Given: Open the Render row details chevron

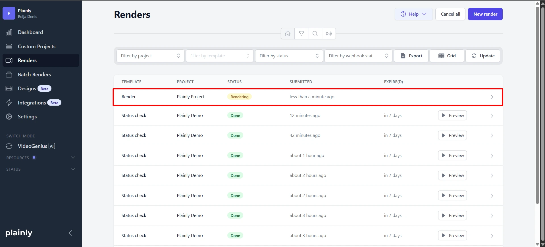Looking at the screenshot, I should [492, 97].
